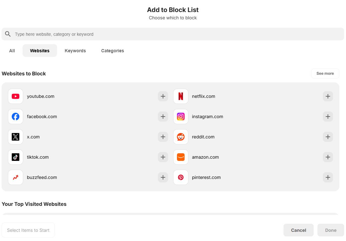Add youtube.com to block list with plus
Screen dimensions: 346x241
click(x=163, y=96)
